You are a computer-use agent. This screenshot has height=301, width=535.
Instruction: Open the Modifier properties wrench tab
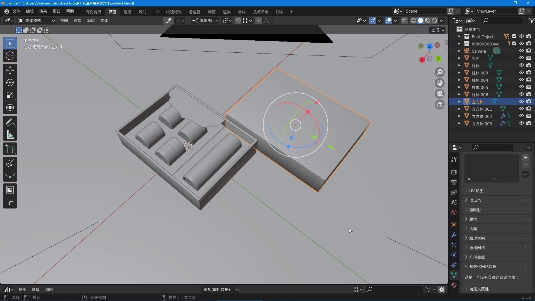454,235
